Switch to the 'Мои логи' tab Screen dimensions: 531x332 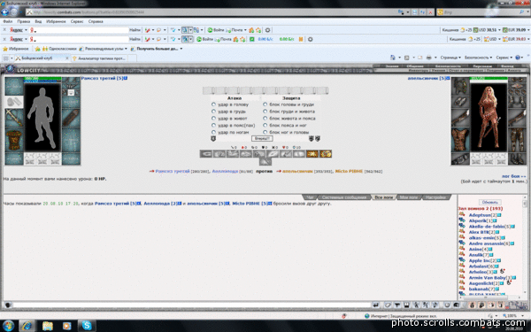[x=409, y=197]
